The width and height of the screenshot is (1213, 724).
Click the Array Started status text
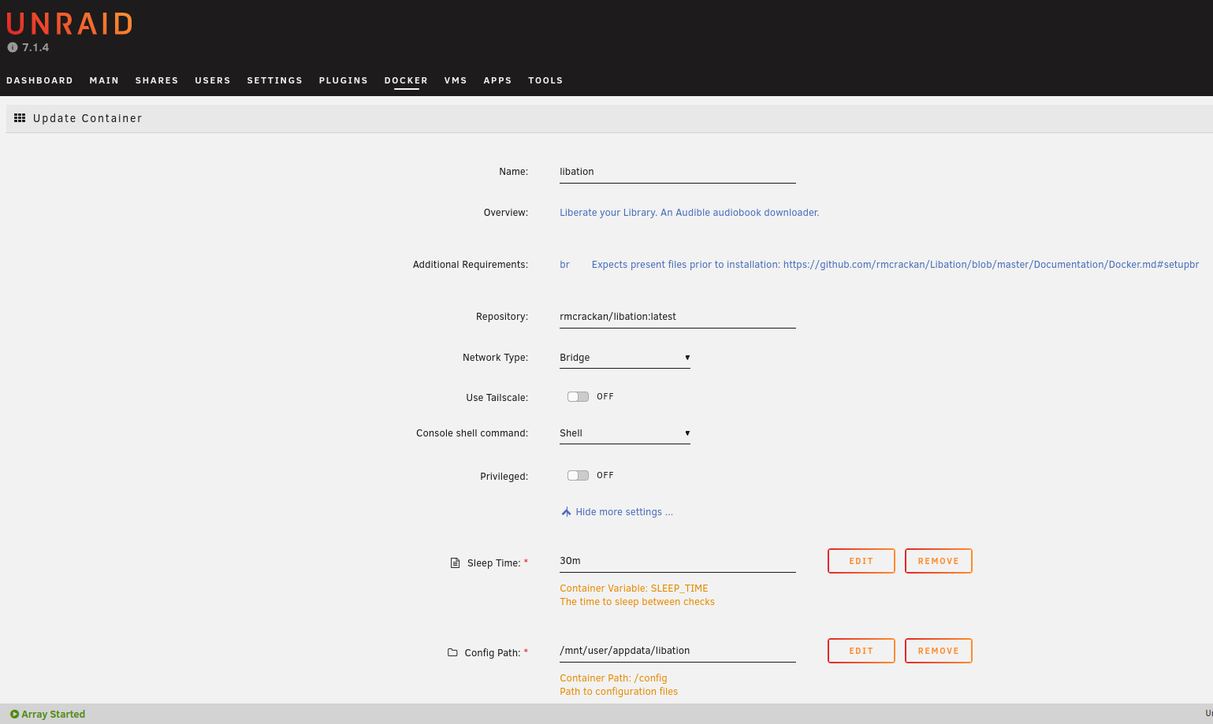coord(53,715)
